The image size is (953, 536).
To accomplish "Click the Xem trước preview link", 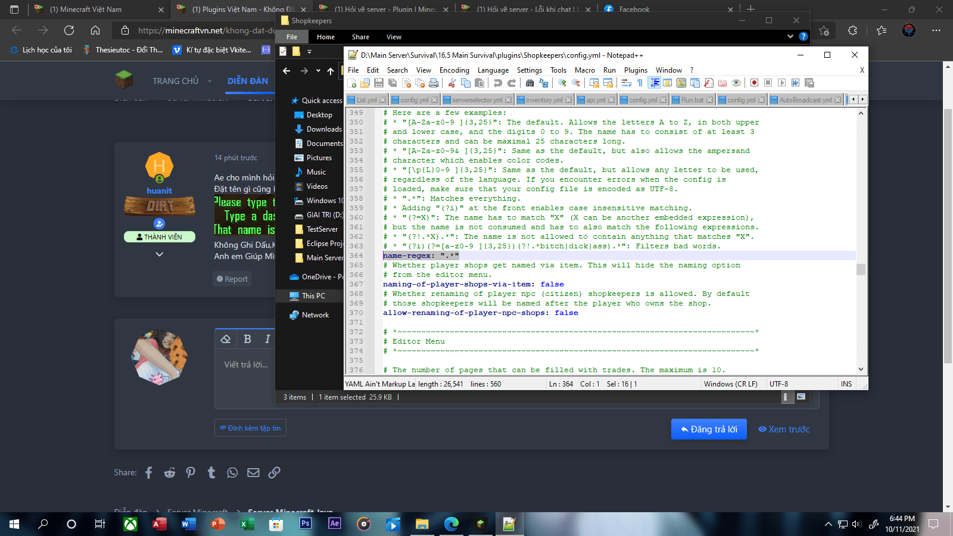I will (784, 429).
